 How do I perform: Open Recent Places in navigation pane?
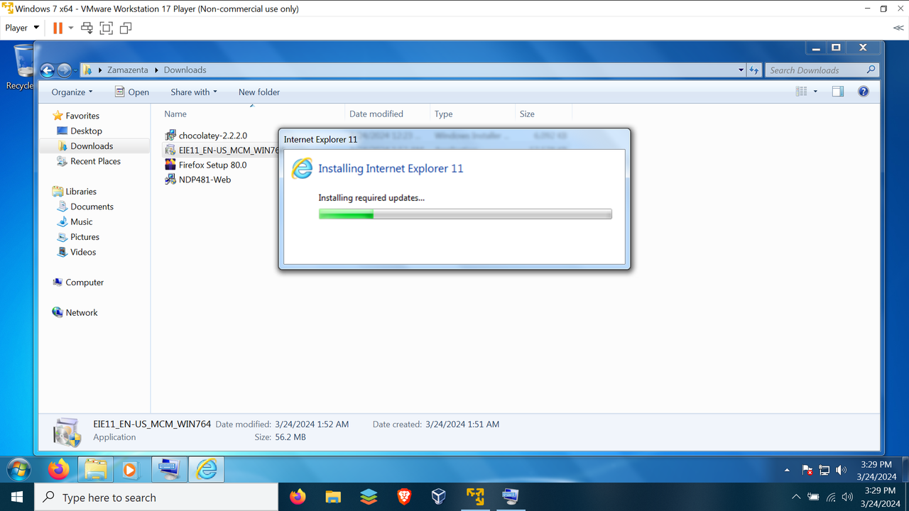95,161
